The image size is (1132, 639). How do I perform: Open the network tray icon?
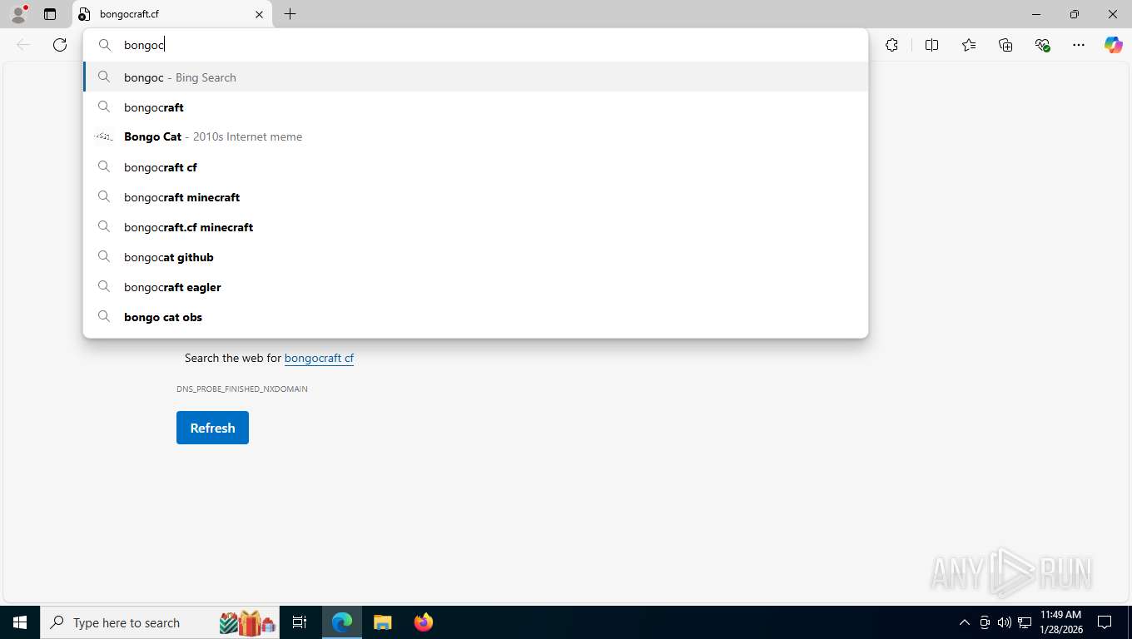tap(1025, 622)
